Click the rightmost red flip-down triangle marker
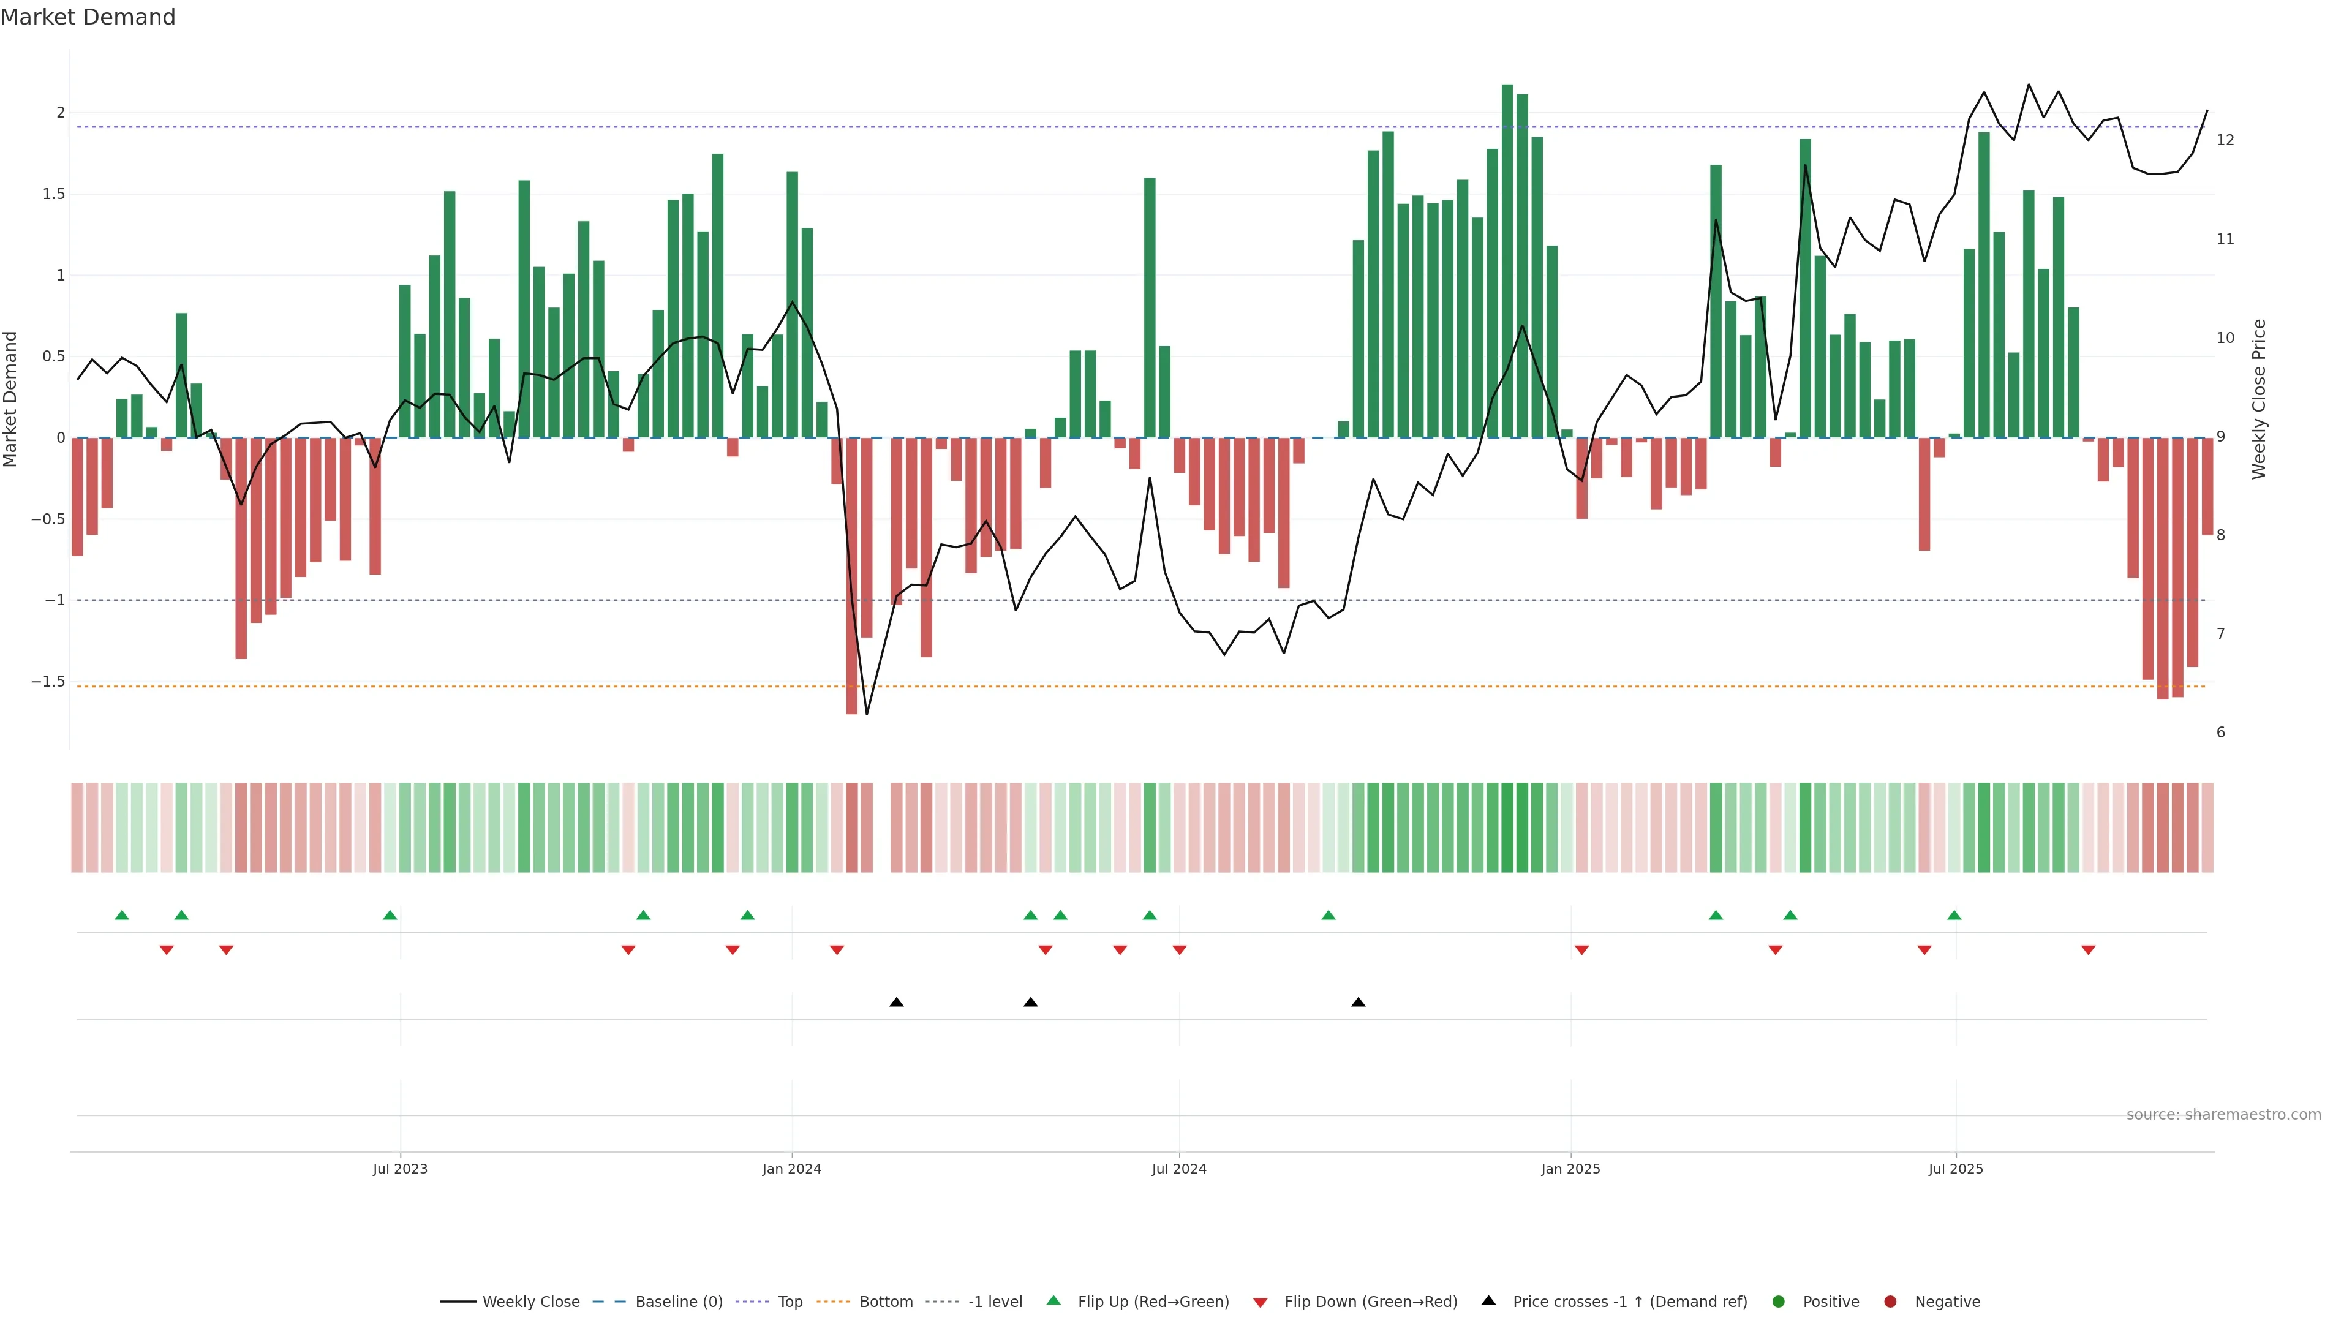Viewport: 2352px width, 1323px height. (x=2088, y=951)
